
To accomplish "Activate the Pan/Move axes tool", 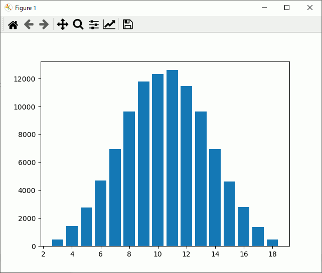I will pyautogui.click(x=63, y=24).
